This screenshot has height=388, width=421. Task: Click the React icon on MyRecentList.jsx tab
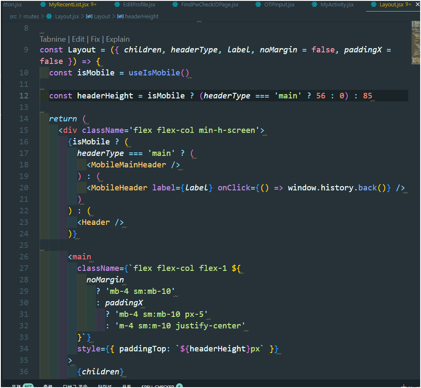coord(43,5)
